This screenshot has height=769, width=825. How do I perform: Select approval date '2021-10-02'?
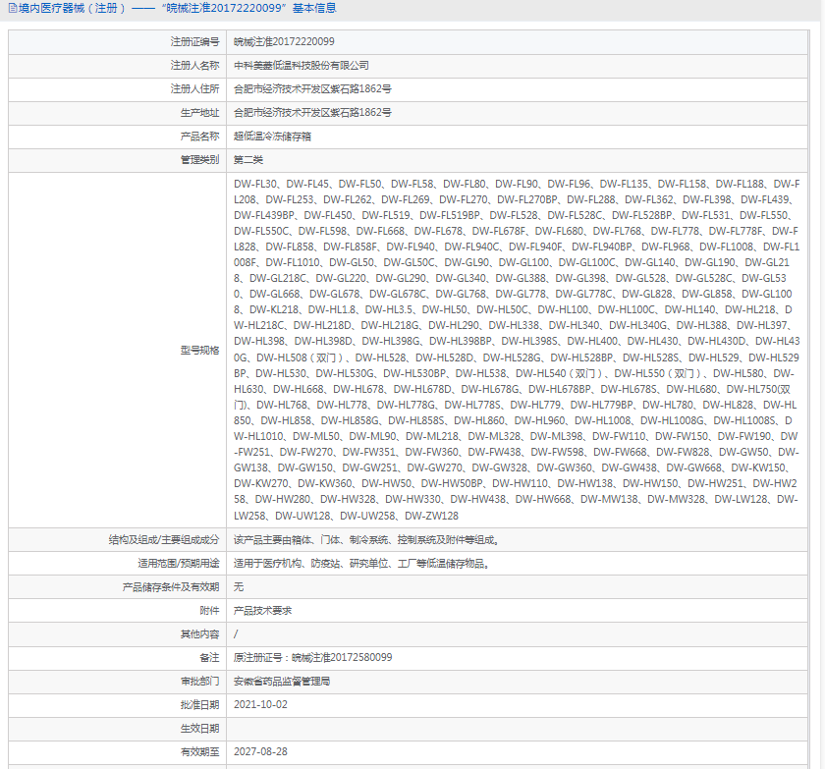pyautogui.click(x=260, y=705)
